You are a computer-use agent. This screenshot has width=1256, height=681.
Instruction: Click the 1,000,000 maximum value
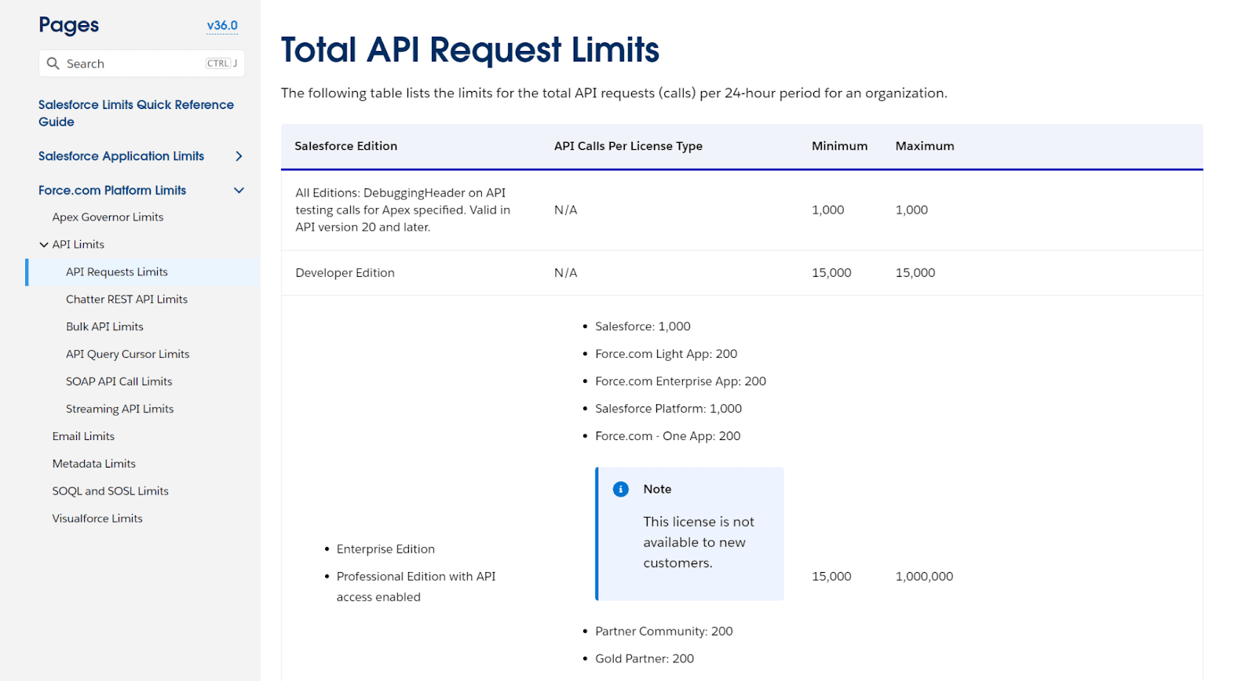click(x=924, y=577)
